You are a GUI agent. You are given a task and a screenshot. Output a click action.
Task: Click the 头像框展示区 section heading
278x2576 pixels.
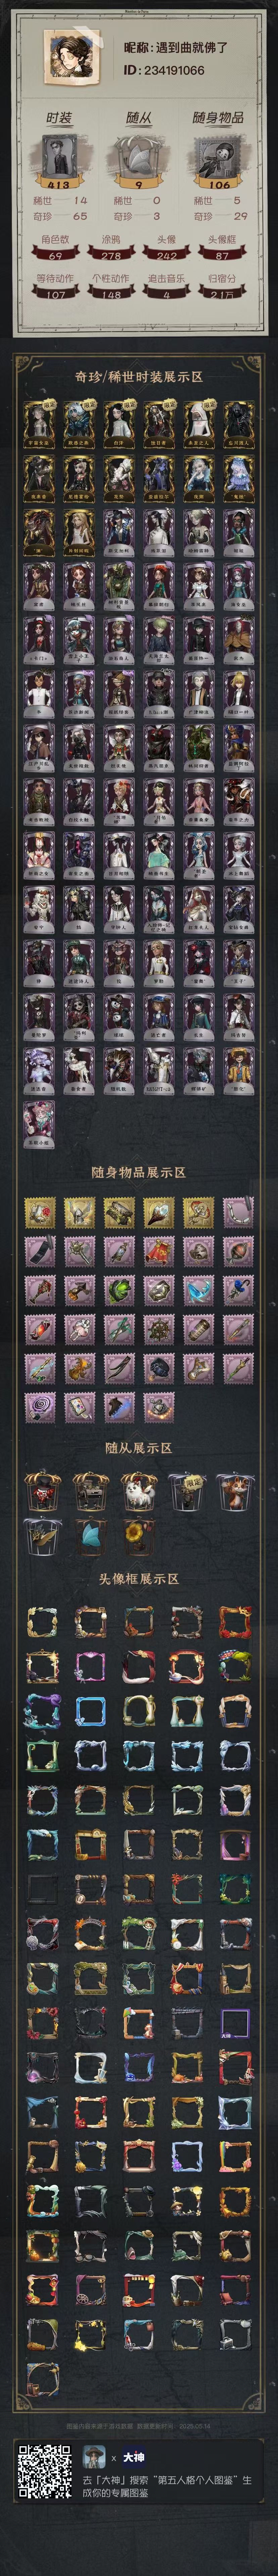pos(139,1578)
